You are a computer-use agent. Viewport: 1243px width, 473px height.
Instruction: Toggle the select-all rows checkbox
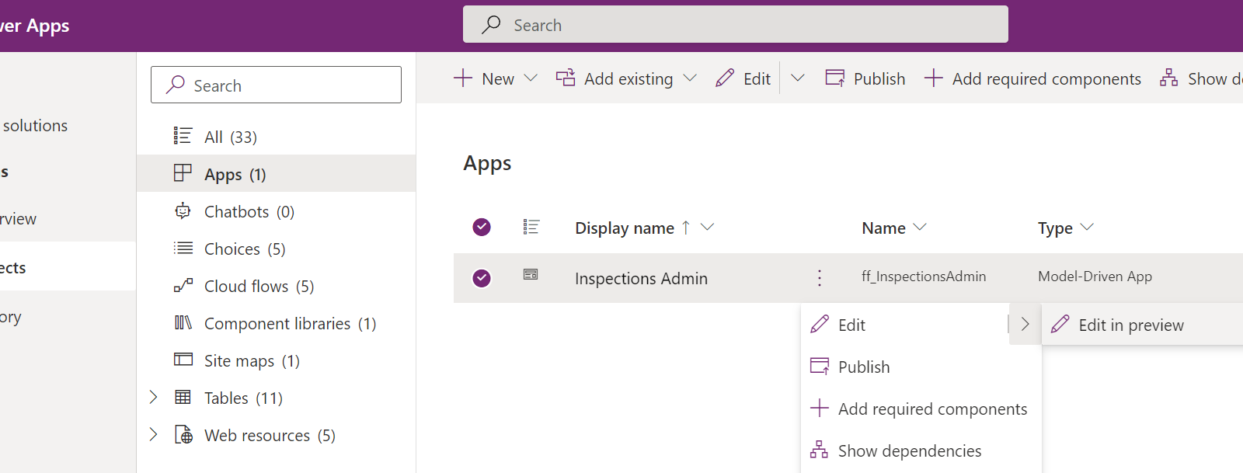point(482,227)
